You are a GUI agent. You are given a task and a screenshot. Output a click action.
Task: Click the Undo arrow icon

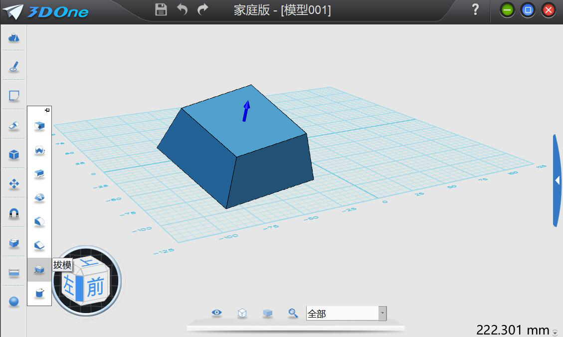[x=182, y=9]
